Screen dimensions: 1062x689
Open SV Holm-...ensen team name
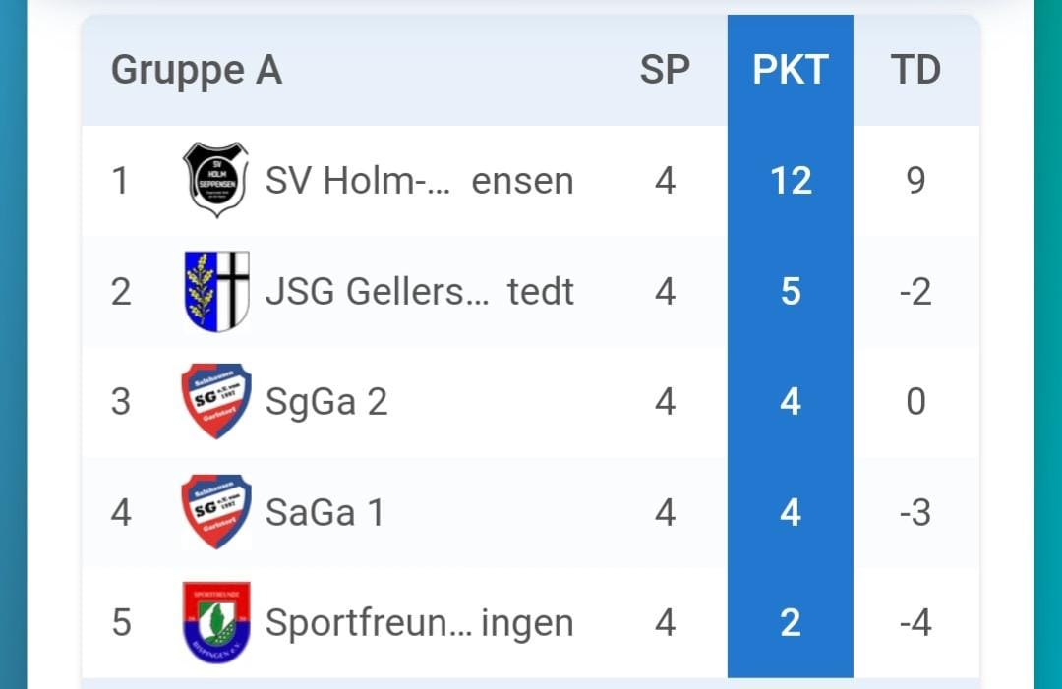(x=419, y=181)
